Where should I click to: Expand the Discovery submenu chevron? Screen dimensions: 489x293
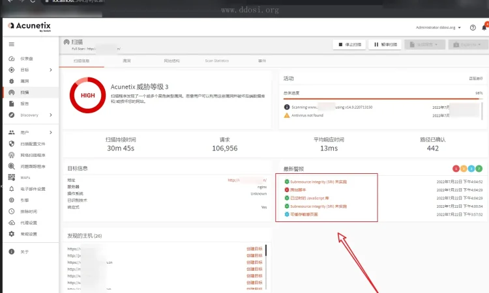coord(50,115)
